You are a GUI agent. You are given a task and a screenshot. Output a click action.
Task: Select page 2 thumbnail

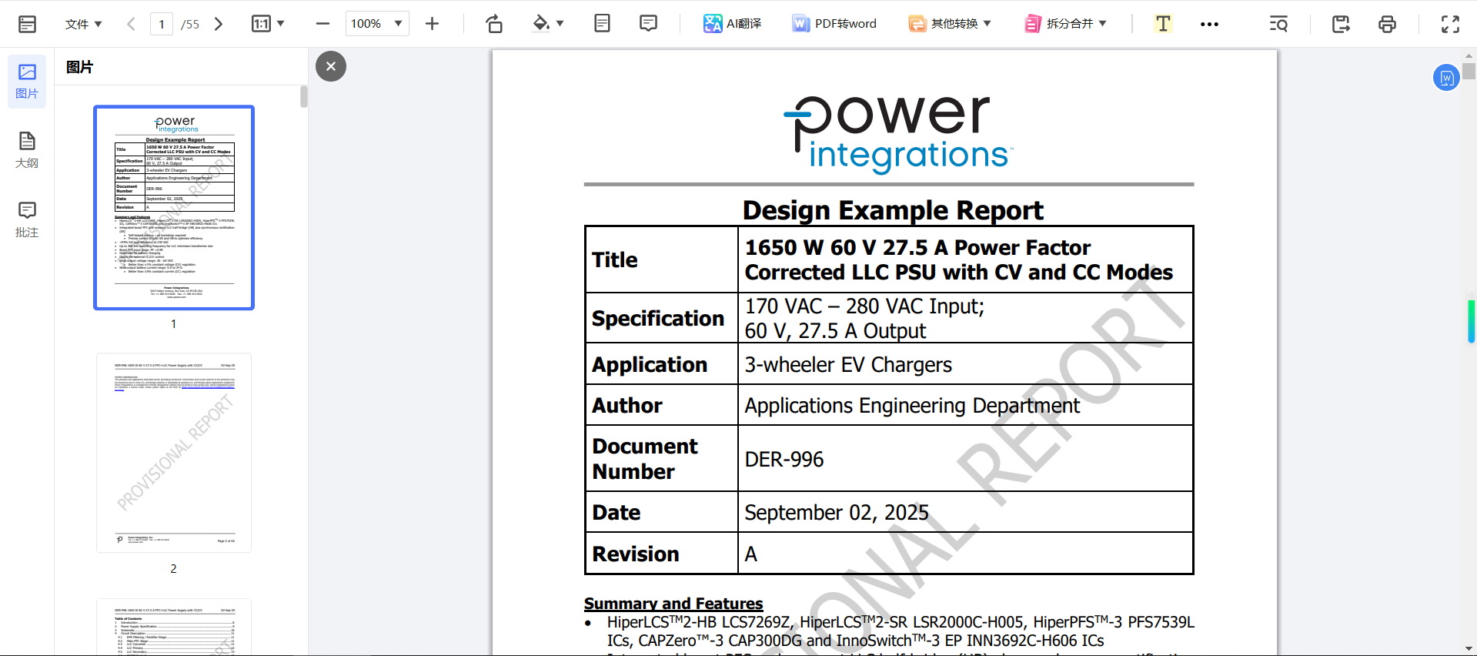coord(174,453)
